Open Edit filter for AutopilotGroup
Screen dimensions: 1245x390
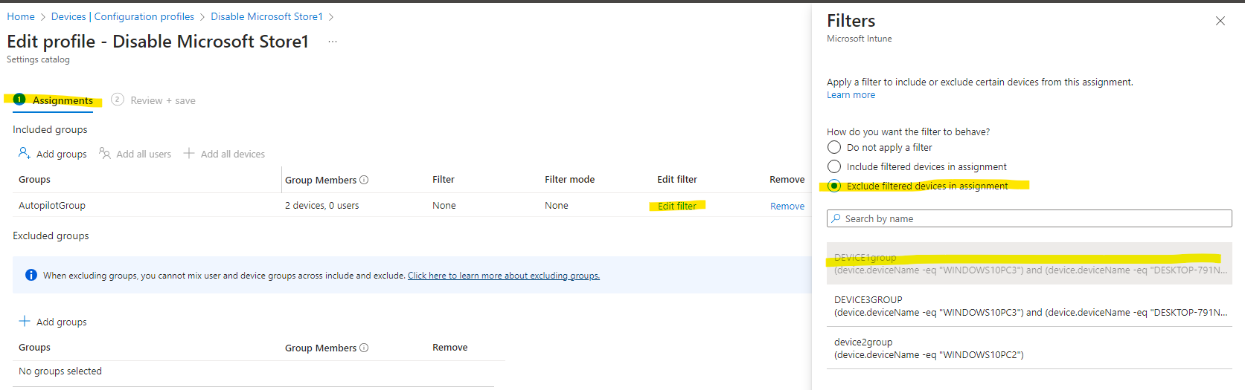coord(677,206)
